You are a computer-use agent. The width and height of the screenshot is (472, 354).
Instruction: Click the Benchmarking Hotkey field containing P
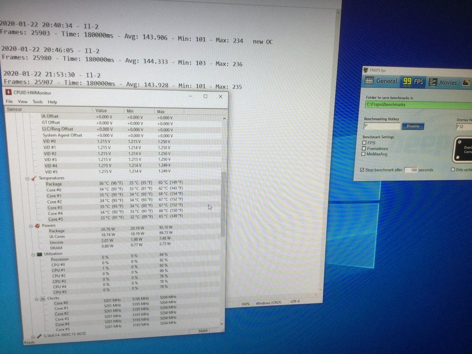coord(382,126)
